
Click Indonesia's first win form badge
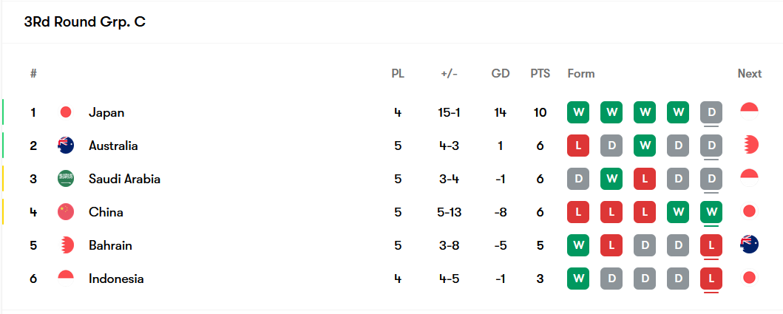[x=578, y=278]
